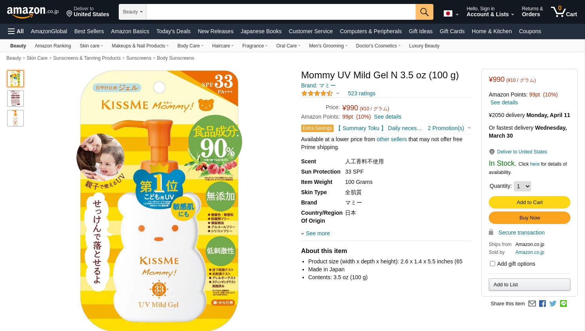The width and height of the screenshot is (585, 331).
Task: Focus the Amazon search input field
Action: click(x=281, y=12)
